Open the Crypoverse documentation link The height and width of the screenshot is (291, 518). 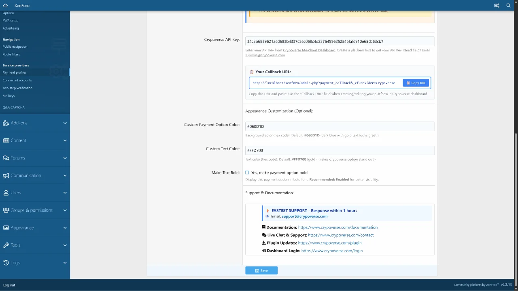(338, 227)
